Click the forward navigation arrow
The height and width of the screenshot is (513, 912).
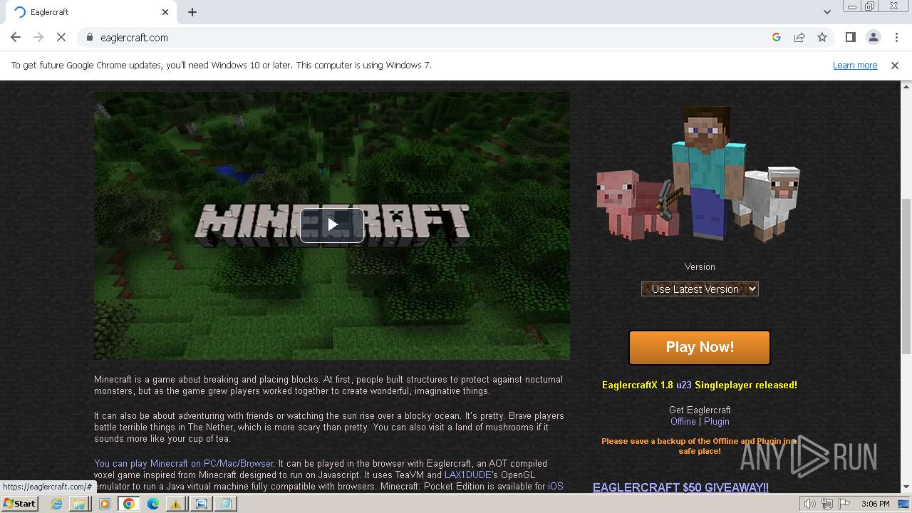click(x=38, y=37)
